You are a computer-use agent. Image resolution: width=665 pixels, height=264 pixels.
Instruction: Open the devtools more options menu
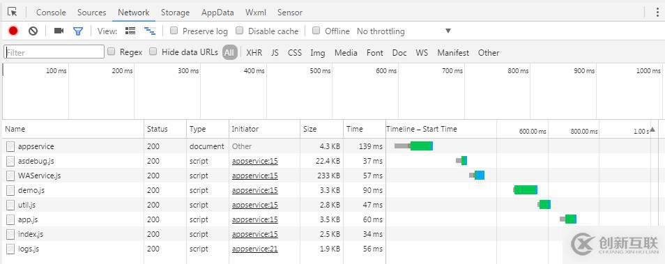(658, 12)
